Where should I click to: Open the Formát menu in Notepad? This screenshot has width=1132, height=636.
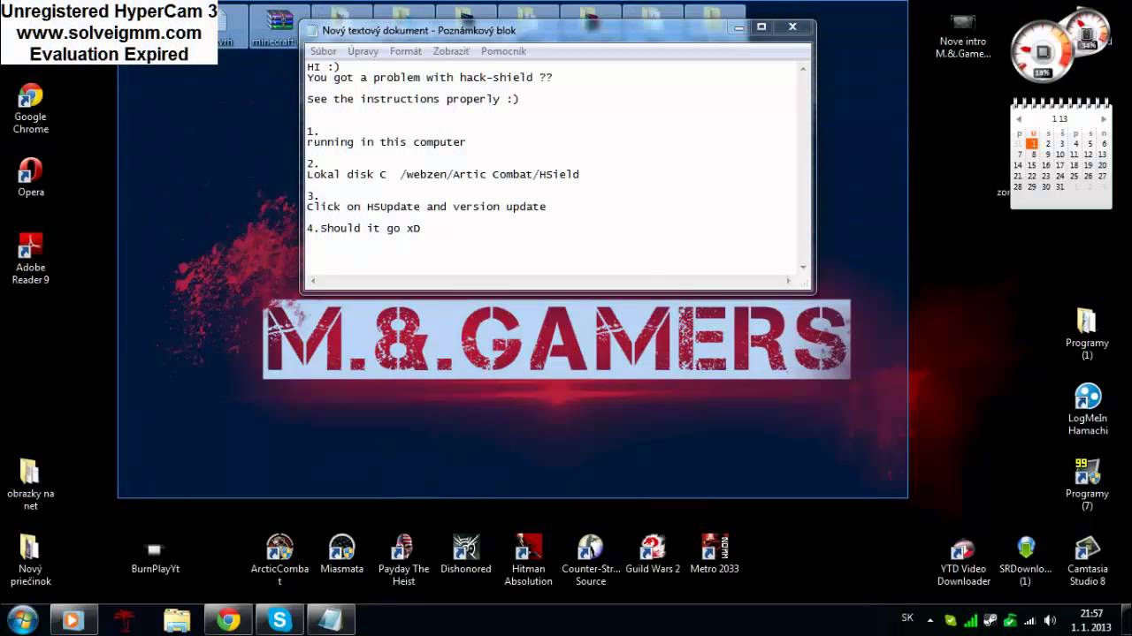tap(405, 51)
